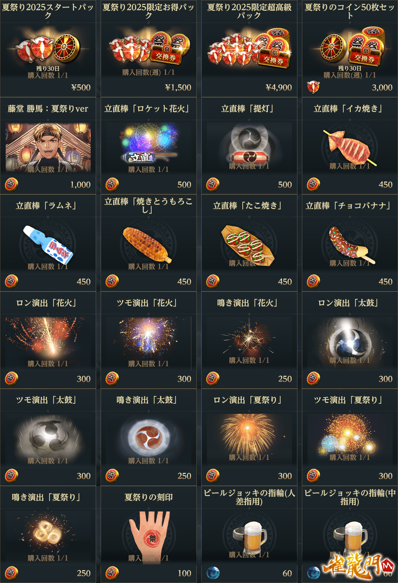This screenshot has width=398, height=583.
Task: Select the 夏祭りの刻印 hand stamp icon
Action: click(x=149, y=536)
